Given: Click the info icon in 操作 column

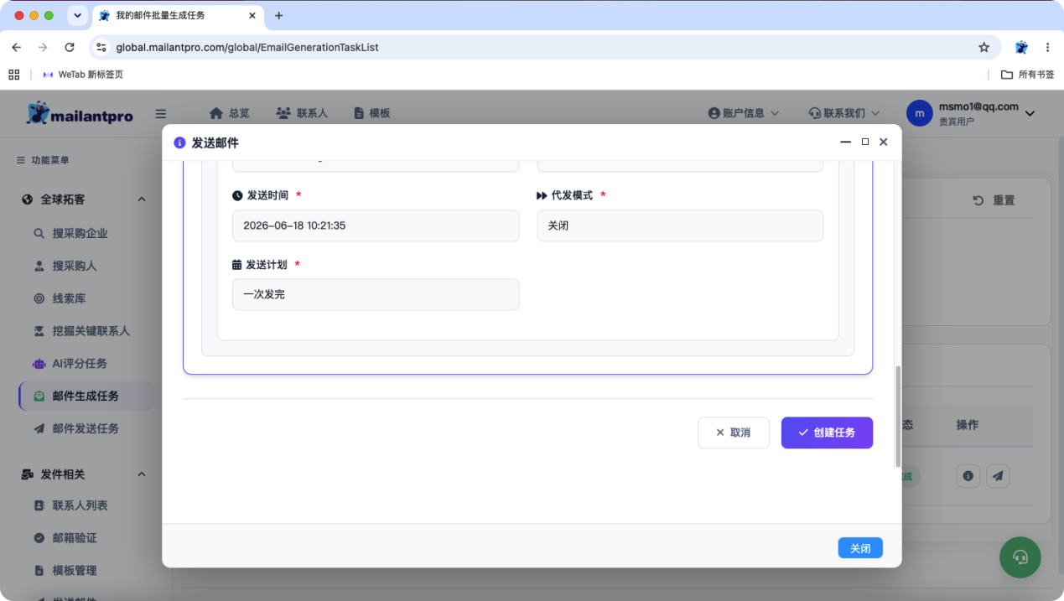Looking at the screenshot, I should [x=968, y=476].
